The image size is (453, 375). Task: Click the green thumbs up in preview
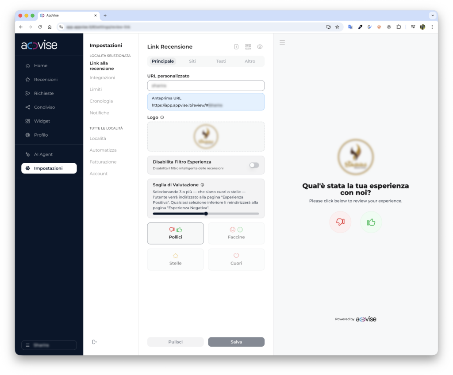point(371,222)
